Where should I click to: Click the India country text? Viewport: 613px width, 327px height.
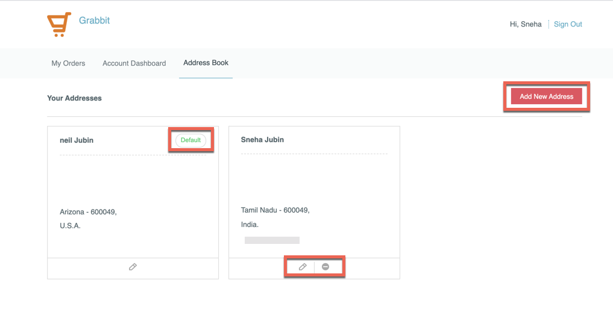250,225
